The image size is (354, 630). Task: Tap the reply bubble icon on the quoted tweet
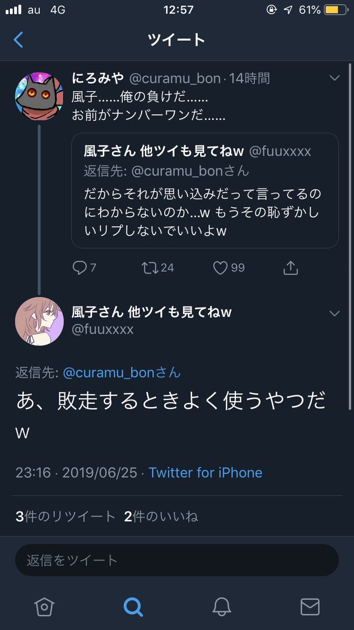pos(82,268)
